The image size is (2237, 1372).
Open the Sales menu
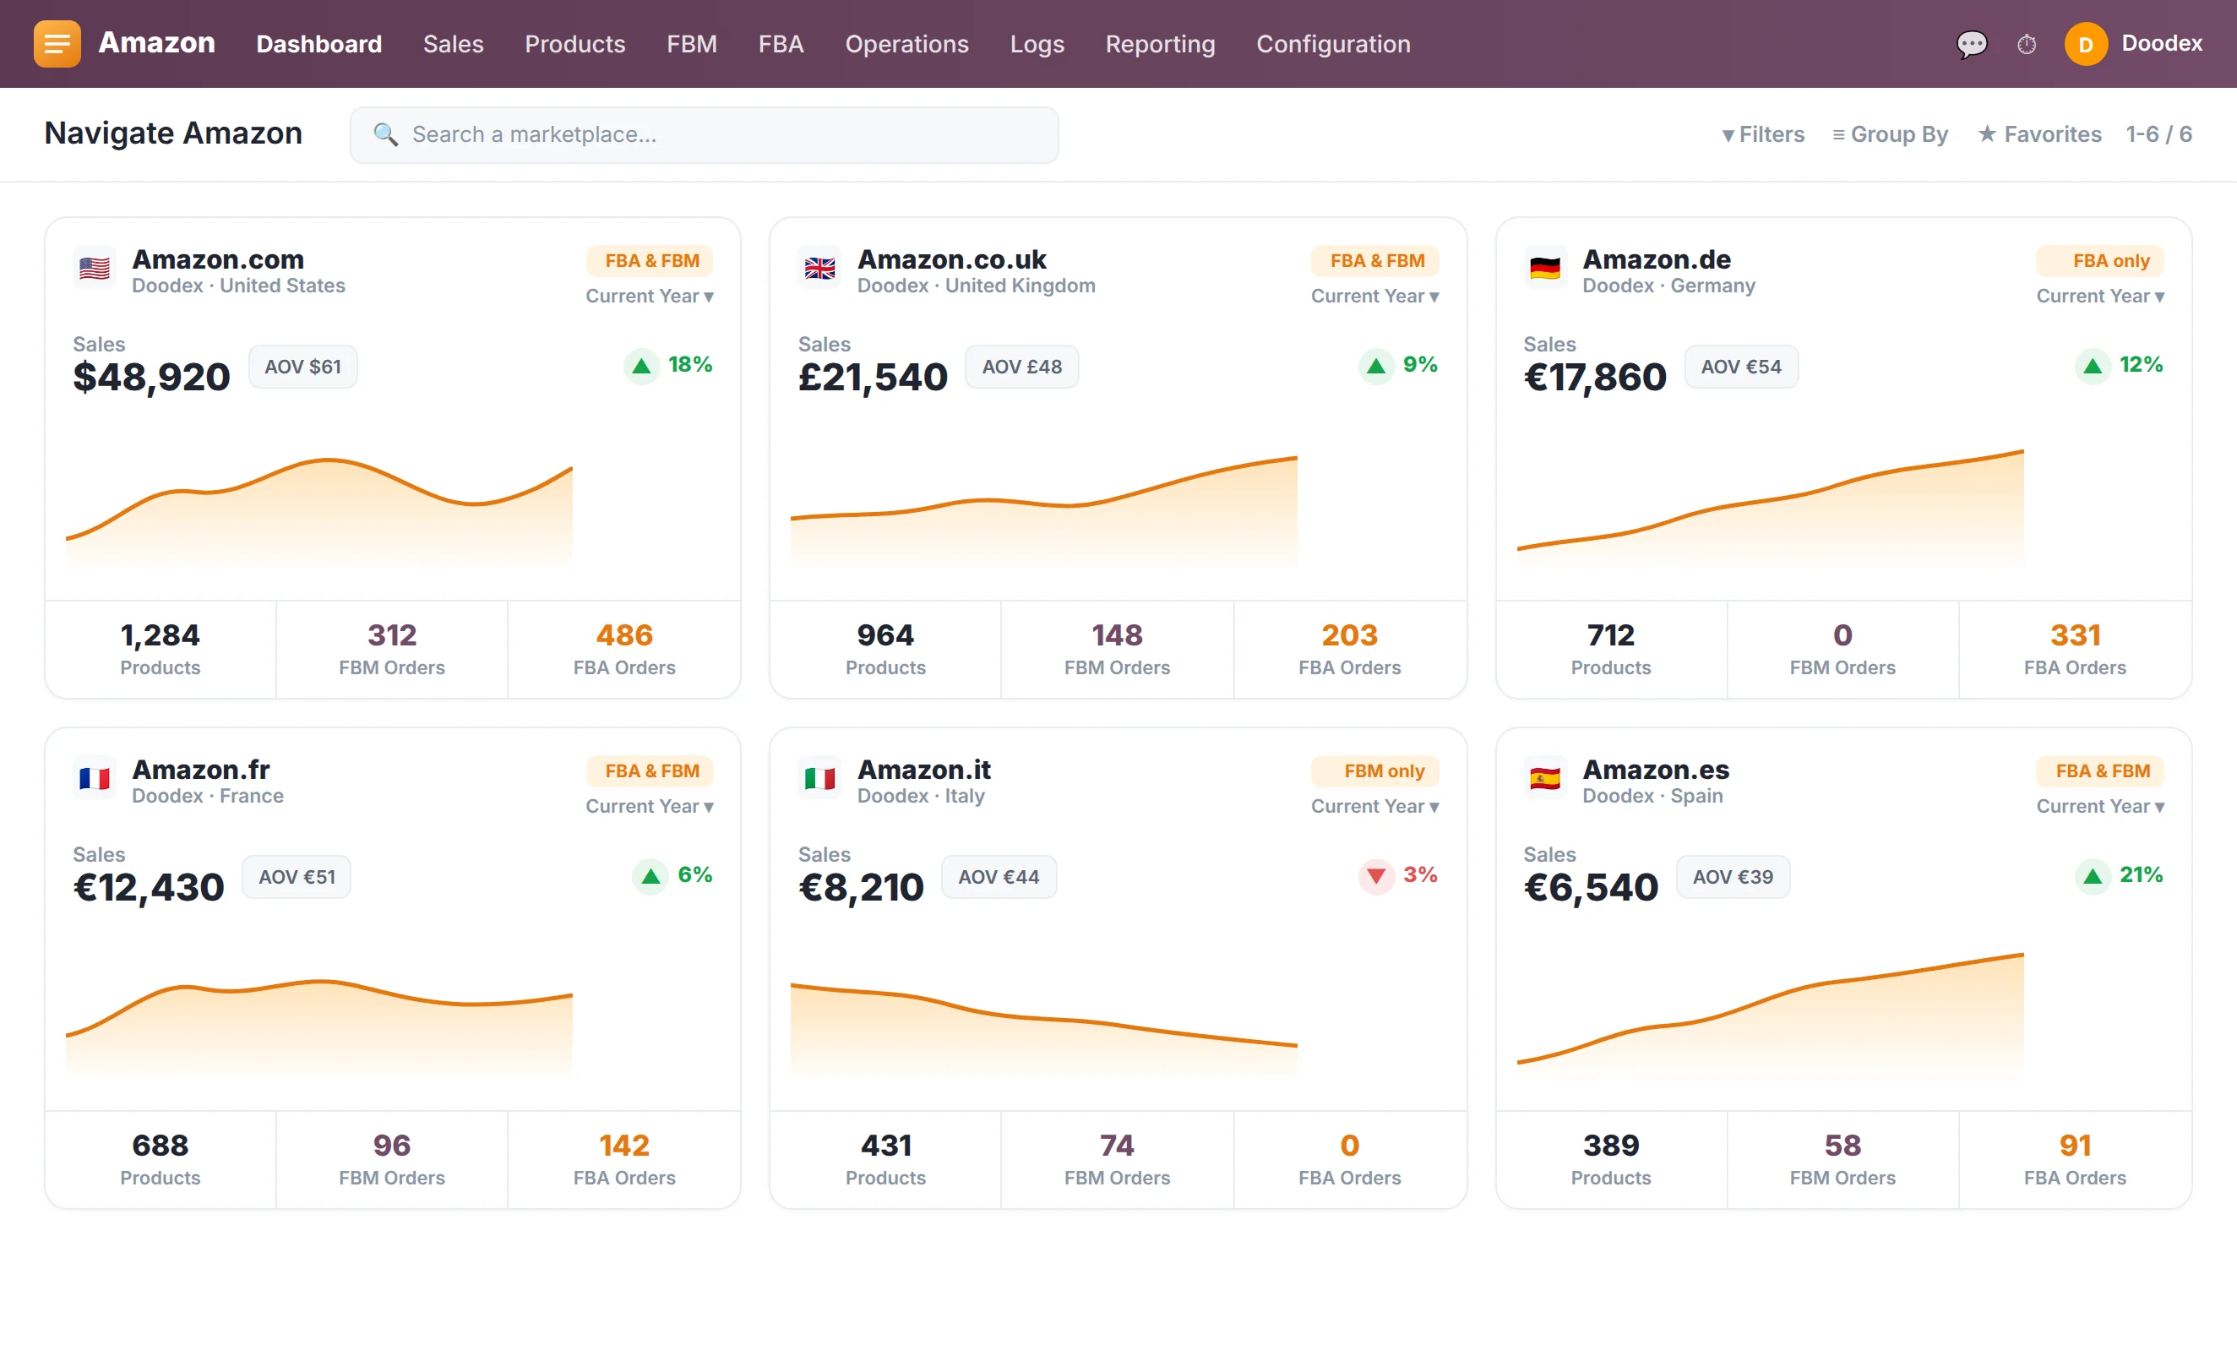pos(453,44)
